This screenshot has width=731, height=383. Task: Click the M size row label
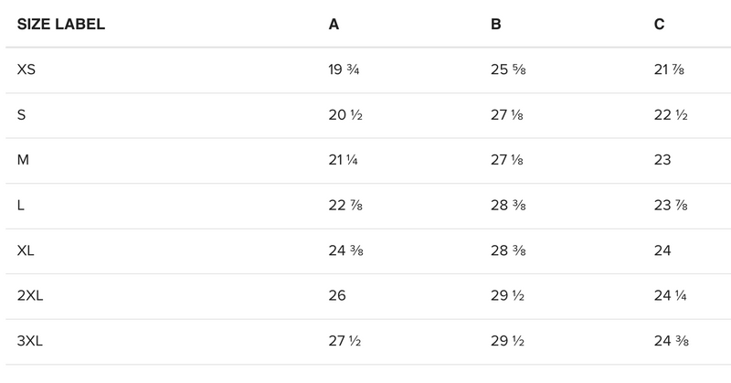24,161
